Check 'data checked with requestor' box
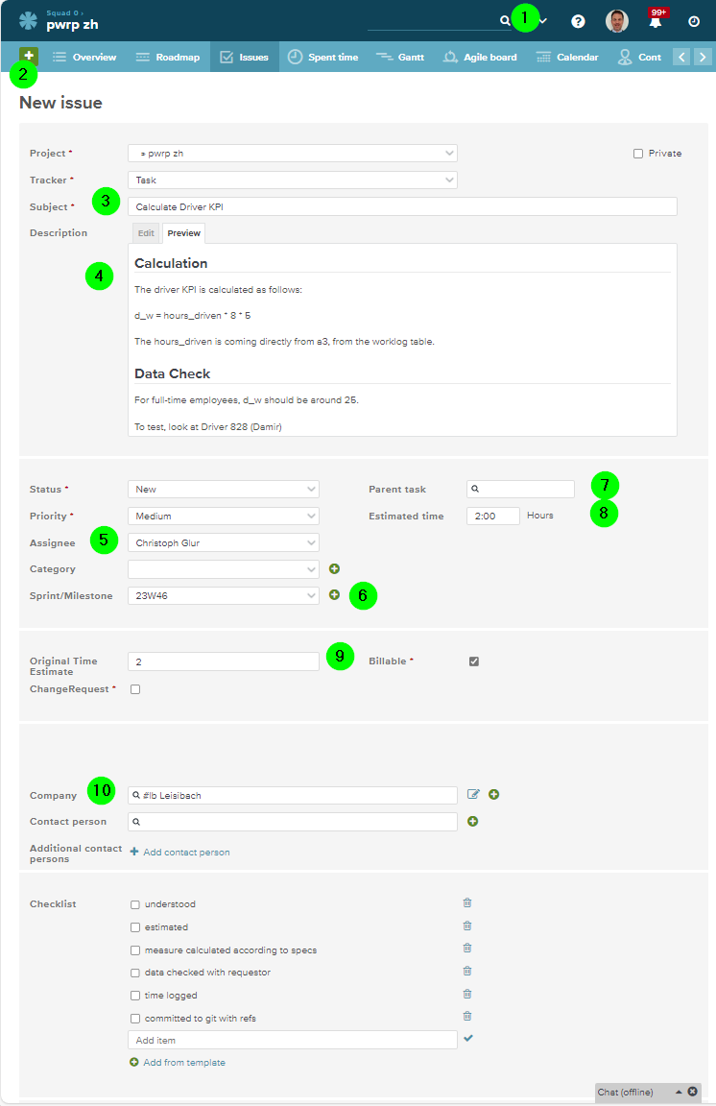Screen dimensions: 716x1106 pyautogui.click(x=135, y=973)
